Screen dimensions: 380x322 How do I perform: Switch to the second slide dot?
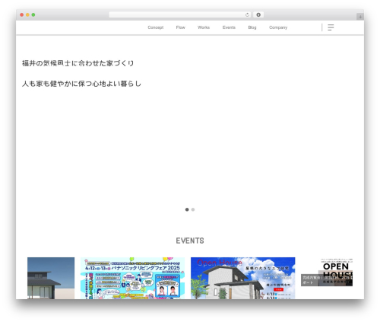(x=193, y=209)
